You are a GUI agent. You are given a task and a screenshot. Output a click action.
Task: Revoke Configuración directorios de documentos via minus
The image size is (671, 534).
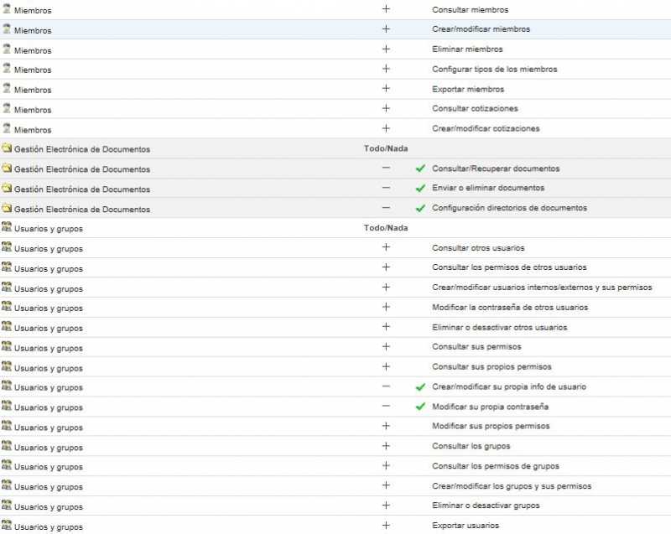click(x=386, y=208)
